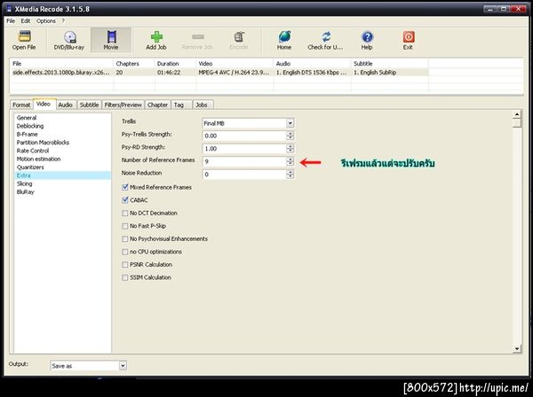533x397 pixels.
Task: Select Rate Control settings
Action: [x=33, y=151]
